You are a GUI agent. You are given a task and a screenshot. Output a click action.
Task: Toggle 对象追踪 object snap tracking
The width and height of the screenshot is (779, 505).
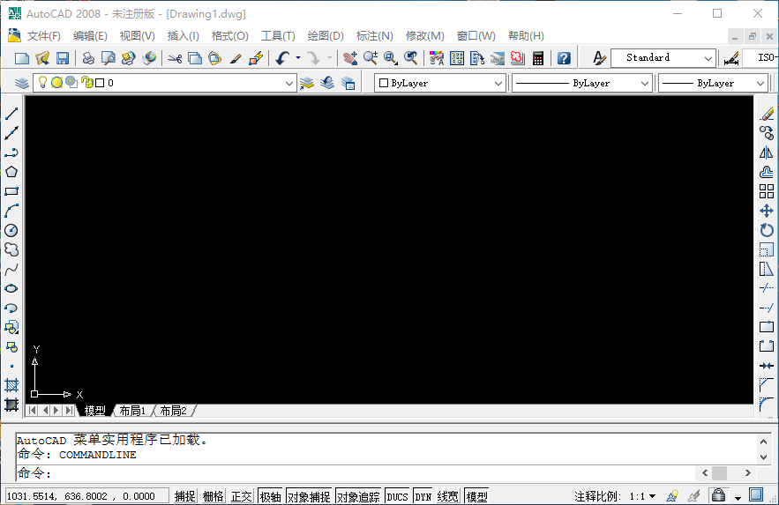click(358, 496)
